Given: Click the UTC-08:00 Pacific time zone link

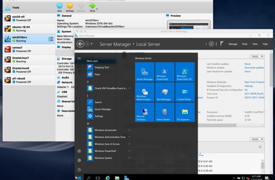Looking at the screenshot, I should click(x=254, y=94).
